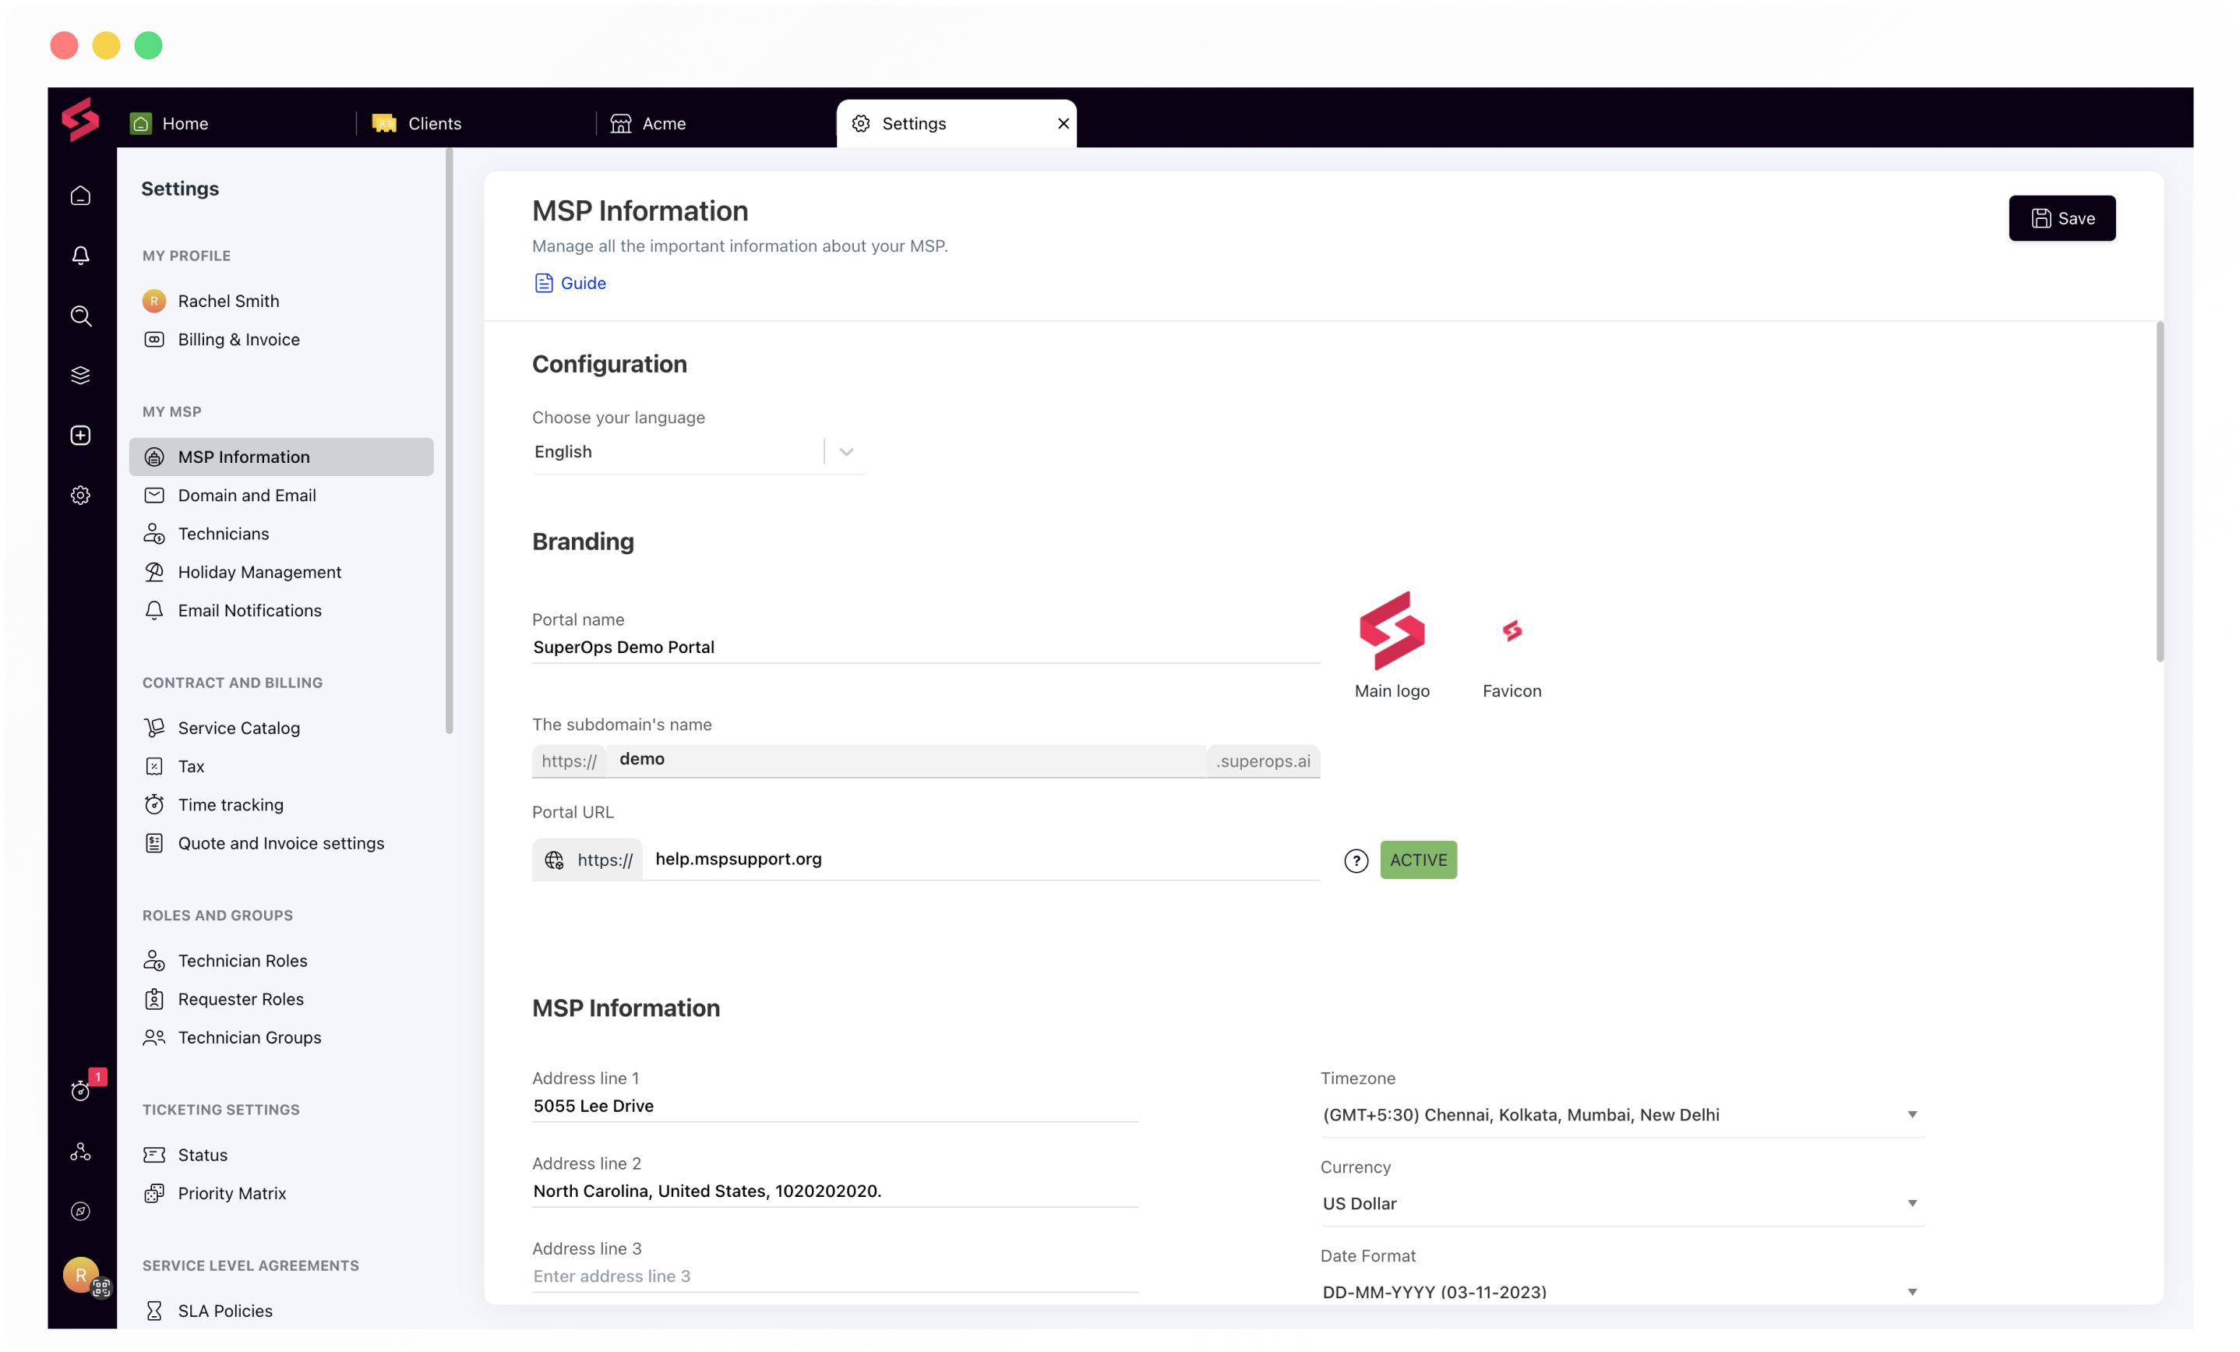This screenshot has height=1352, width=2240.
Task: Click the Favicon image
Action: [1512, 631]
